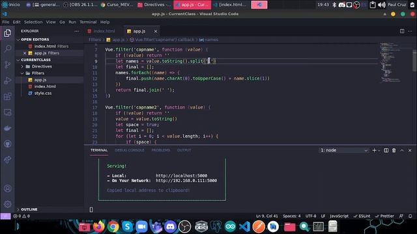Kill the terminal with trash icon
Image resolution: width=417 pixels, height=234 pixels.
click(394, 150)
